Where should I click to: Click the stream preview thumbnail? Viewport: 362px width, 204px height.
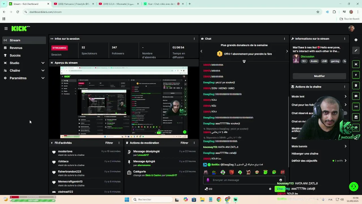(124, 102)
